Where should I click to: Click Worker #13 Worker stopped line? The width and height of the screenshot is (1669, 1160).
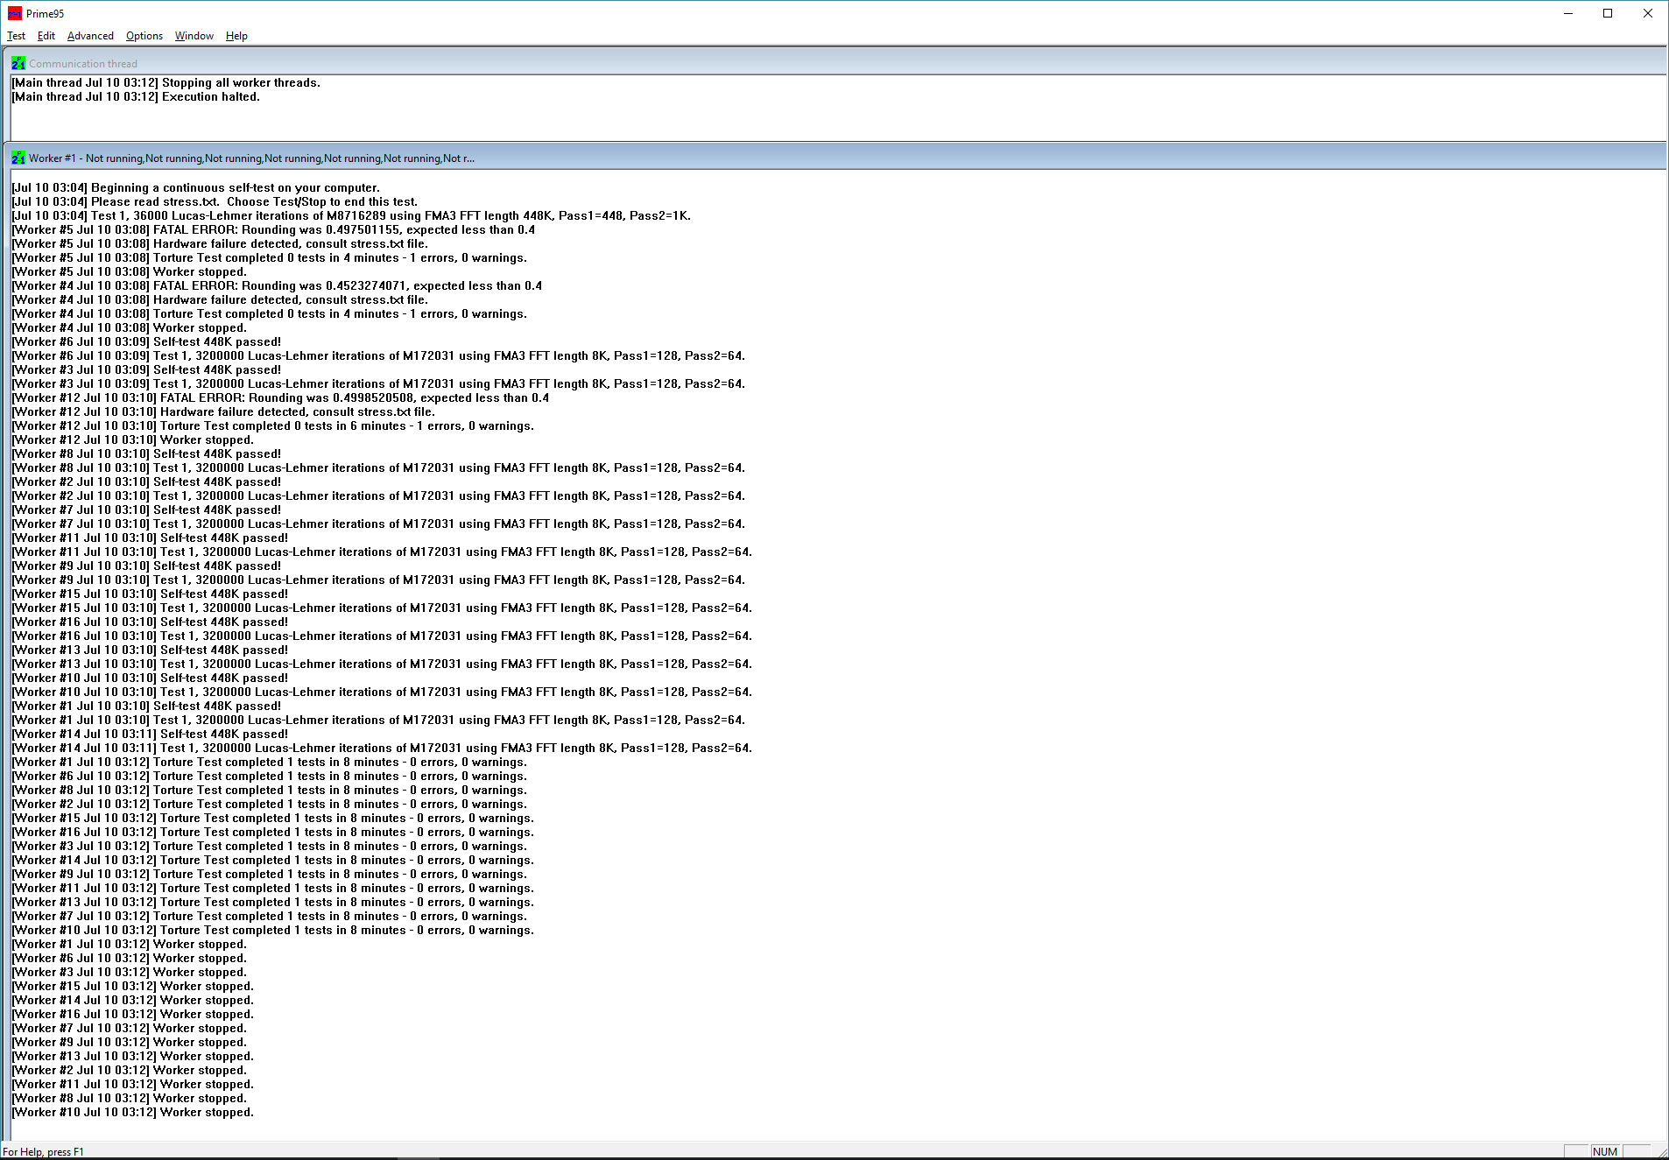pyautogui.click(x=133, y=1056)
